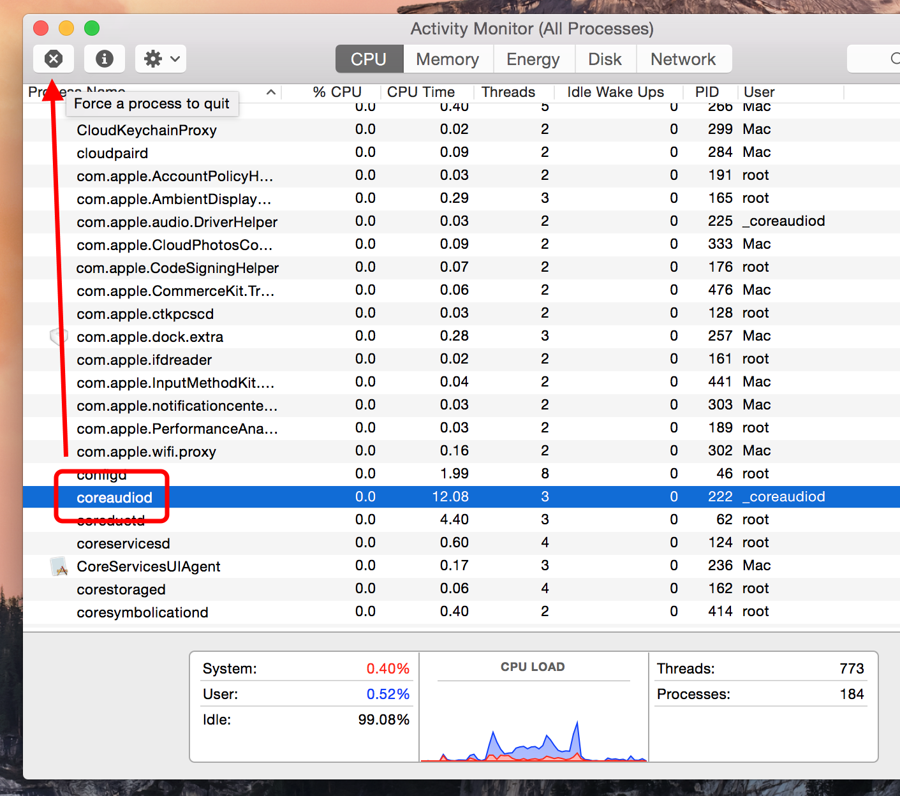Toggle Process Name sort order arrow
This screenshot has height=796, width=900.
[x=271, y=92]
